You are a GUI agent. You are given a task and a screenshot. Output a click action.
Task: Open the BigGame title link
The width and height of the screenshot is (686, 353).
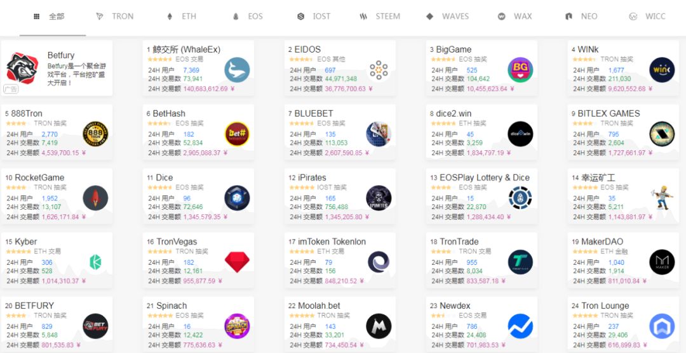click(x=454, y=49)
